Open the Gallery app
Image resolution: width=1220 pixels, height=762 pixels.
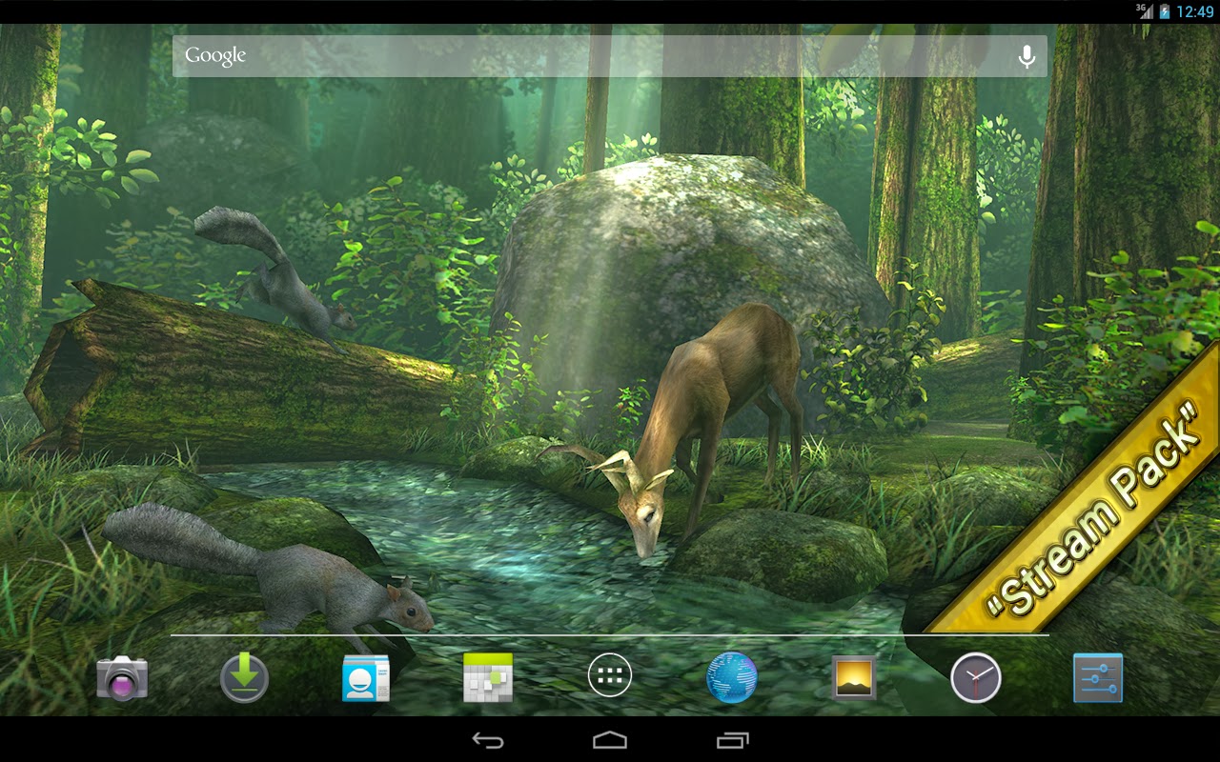(x=854, y=678)
